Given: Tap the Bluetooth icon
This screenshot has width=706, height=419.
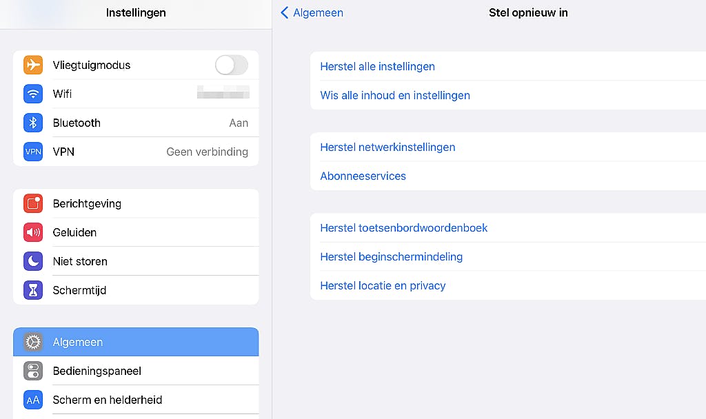Looking at the screenshot, I should [x=33, y=123].
